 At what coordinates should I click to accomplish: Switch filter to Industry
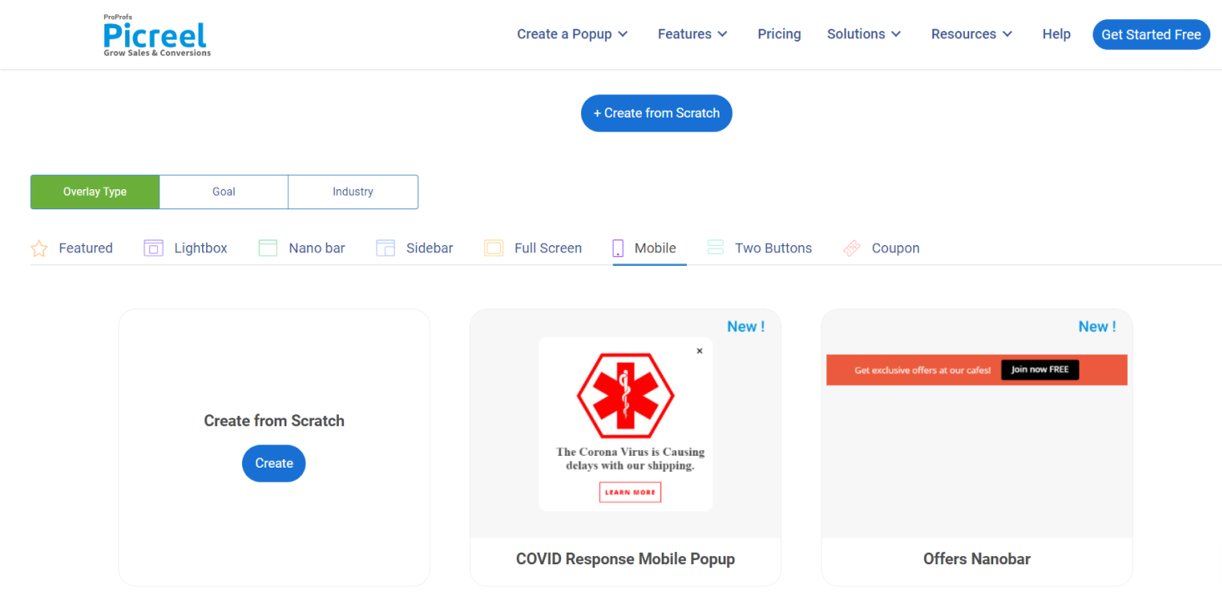(x=353, y=192)
